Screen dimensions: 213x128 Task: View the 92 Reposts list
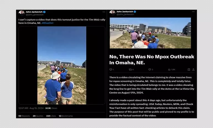[24, 116]
